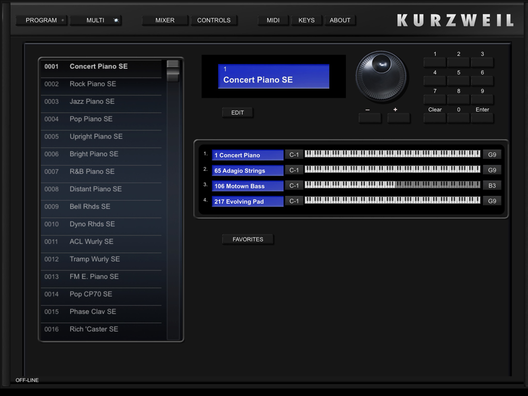
Task: Select program 0013 FM E. Piano SE
Action: point(101,279)
